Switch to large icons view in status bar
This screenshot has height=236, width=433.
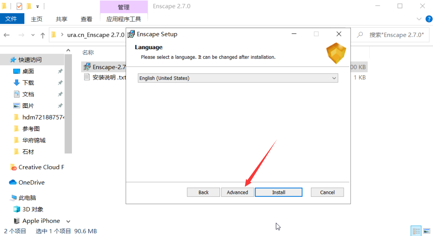click(427, 231)
